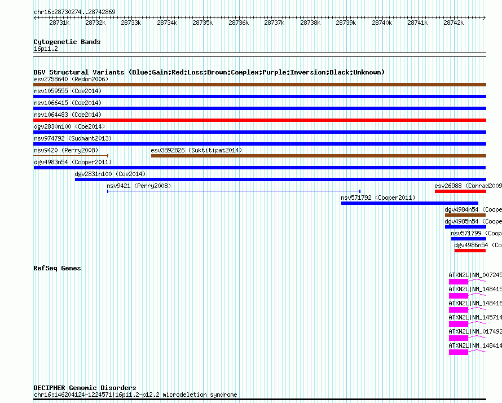Select the dgv4983n54 (Cooper2011) label
The image size is (502, 403).
73,162
